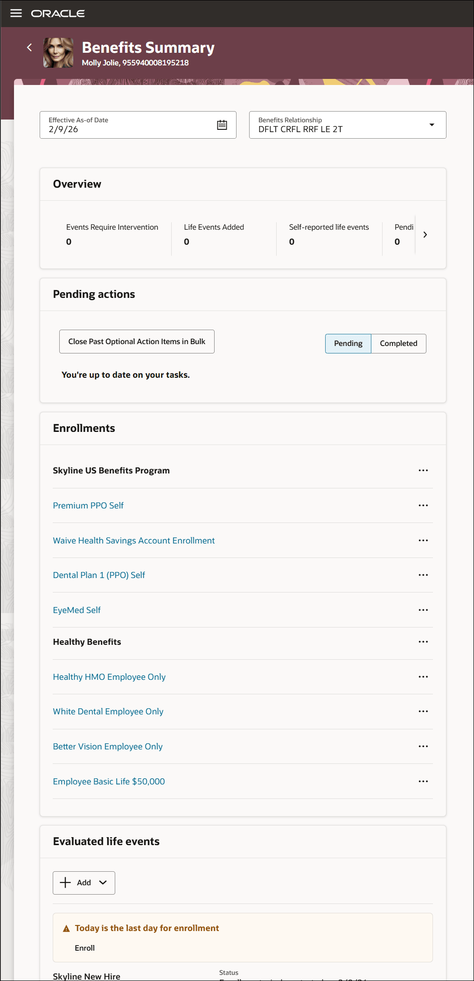This screenshot has height=981, width=474.
Task: Open the navigation hamburger menu
Action: tap(16, 13)
